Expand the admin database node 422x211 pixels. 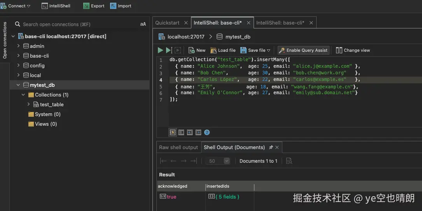coord(18,46)
